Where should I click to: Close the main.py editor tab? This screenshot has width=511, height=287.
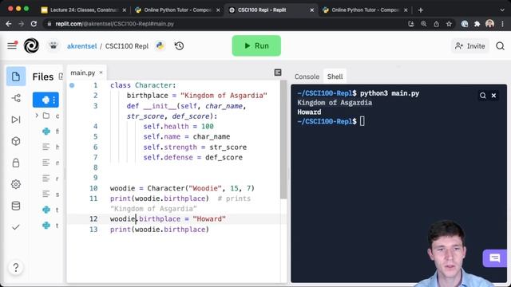click(x=101, y=73)
